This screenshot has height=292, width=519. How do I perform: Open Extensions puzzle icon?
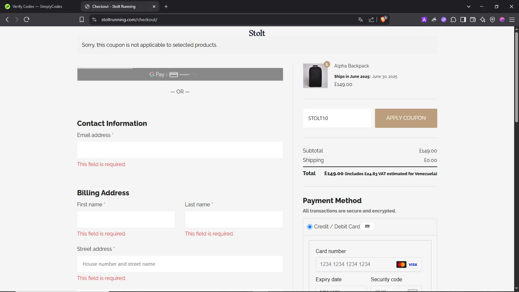point(453,20)
